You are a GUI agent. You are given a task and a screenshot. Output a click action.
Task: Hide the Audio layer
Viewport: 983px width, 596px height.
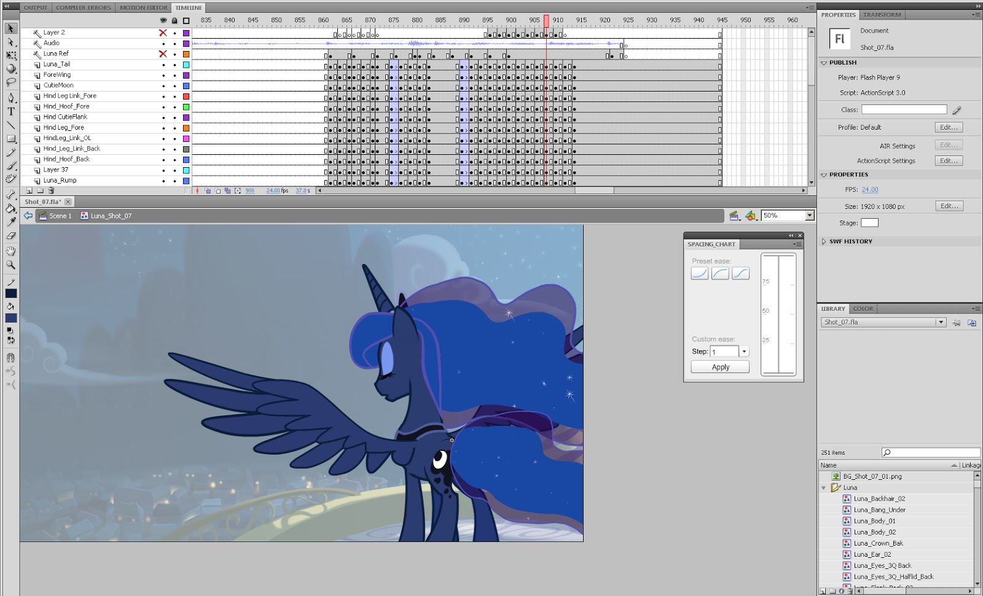[163, 44]
